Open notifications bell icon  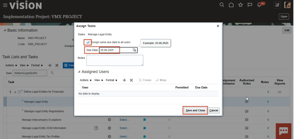pyautogui.click(x=260, y=5)
